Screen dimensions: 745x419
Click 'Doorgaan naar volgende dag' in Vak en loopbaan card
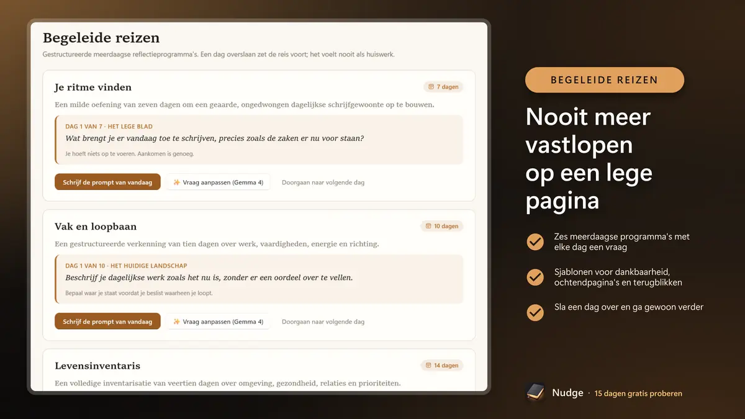click(x=323, y=322)
